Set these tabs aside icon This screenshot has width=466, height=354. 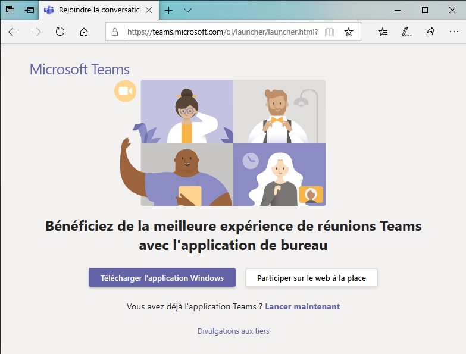tap(29, 10)
